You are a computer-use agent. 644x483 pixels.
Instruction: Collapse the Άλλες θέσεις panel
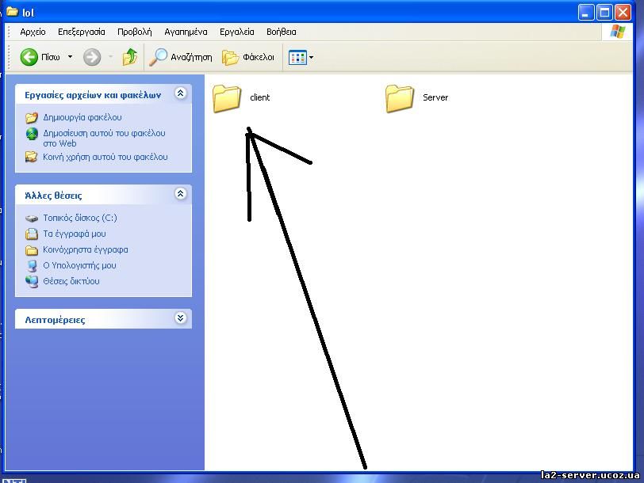click(x=180, y=193)
